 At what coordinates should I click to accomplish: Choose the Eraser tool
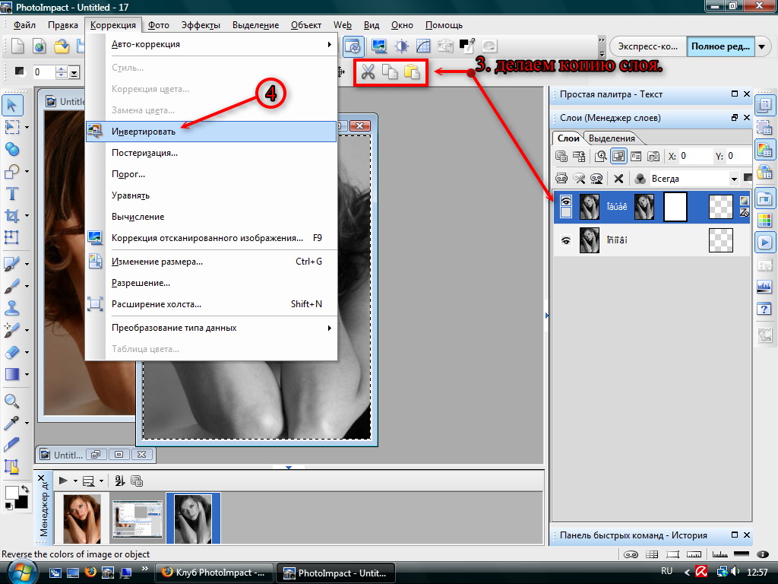[x=12, y=352]
